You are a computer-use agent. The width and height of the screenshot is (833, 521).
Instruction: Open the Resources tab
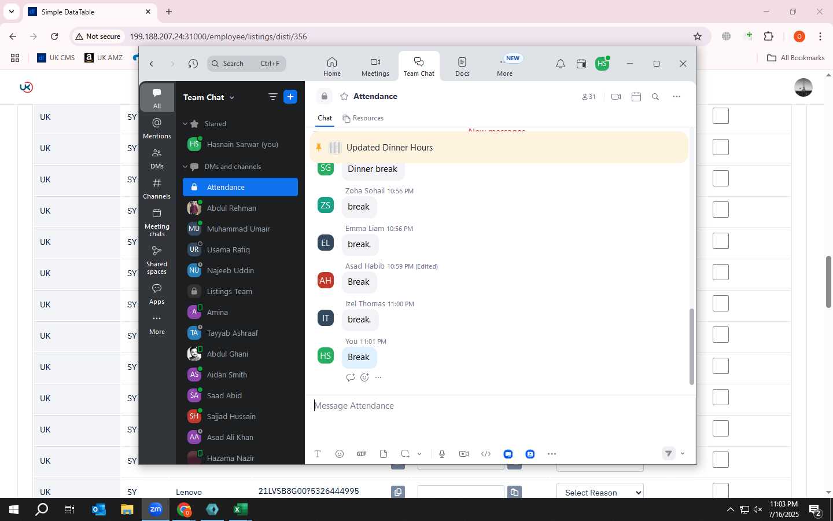[363, 118]
